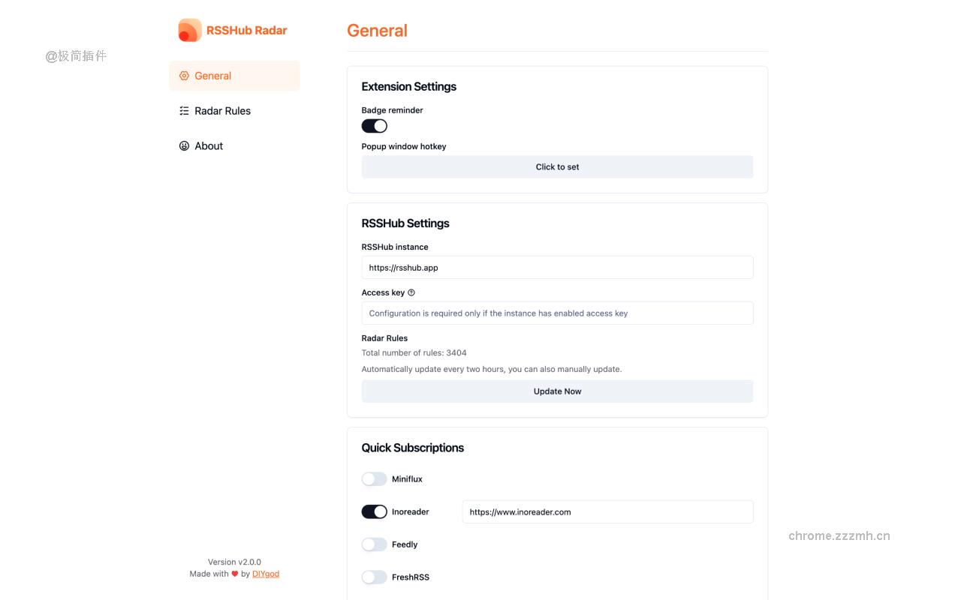Open the Radar Rules page
Image resolution: width=961 pixels, height=600 pixels.
point(234,111)
